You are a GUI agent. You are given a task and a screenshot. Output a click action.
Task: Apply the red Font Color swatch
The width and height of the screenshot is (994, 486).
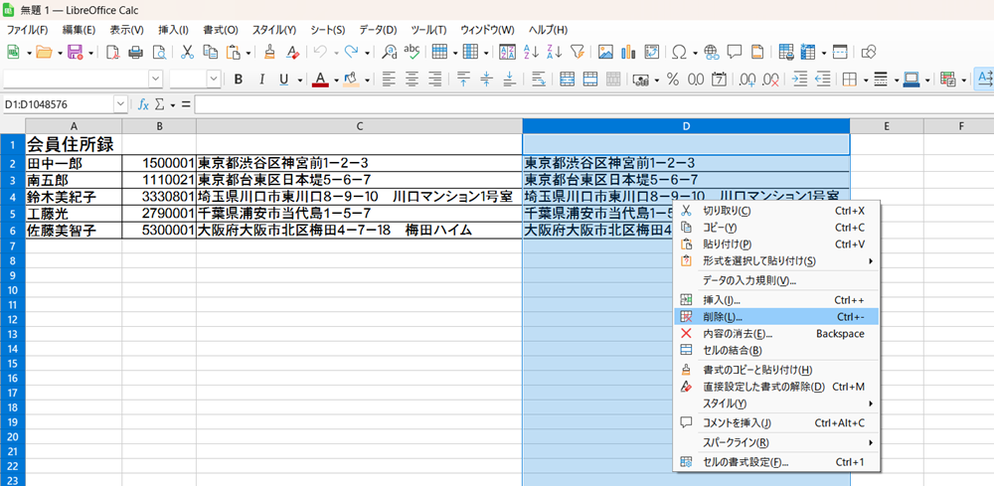[x=321, y=80]
